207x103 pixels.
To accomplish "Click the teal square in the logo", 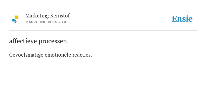I will (15, 22).
